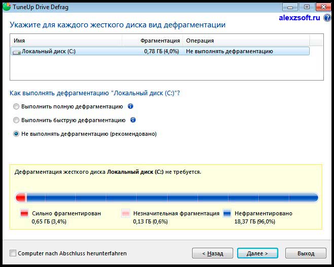This screenshot has width=334, height=267.
Task: Click the drive icon beside Локальный диск (C:)
Action: pyautogui.click(x=17, y=52)
